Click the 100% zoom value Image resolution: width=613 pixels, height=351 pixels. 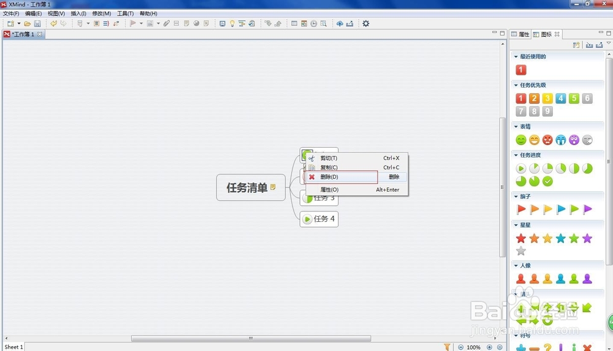coord(473,347)
